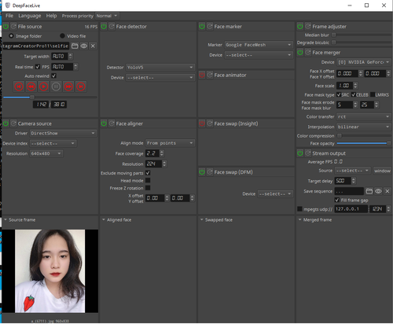Jump to last frame with skip-end button
This screenshot has width=393, height=324.
click(81, 87)
